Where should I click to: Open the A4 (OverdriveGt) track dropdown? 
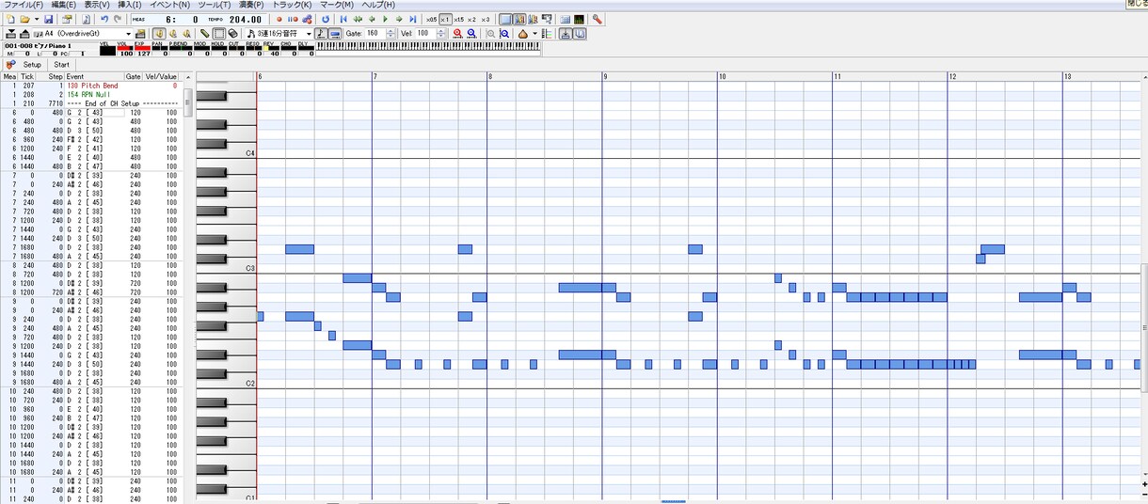click(x=127, y=33)
